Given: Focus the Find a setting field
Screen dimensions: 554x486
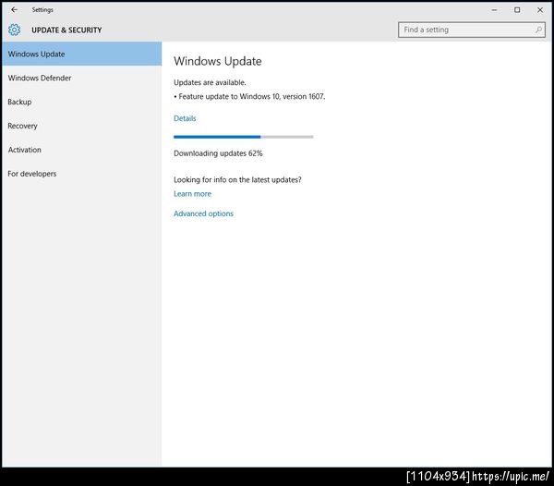Looking at the screenshot, I should point(472,30).
